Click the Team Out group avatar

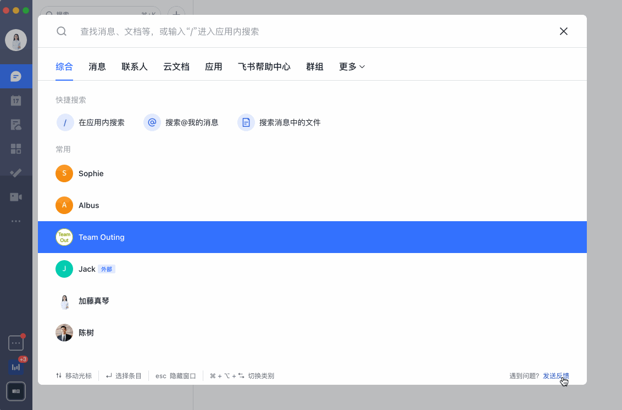[64, 237]
